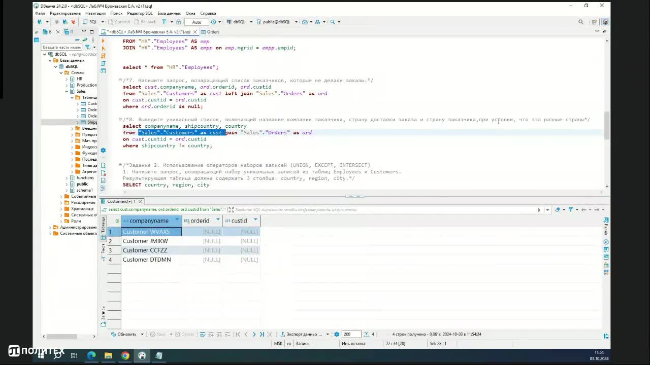This screenshot has height=365, width=650.
Task: Open the dbSQL active connection selector
Action: [x=239, y=22]
